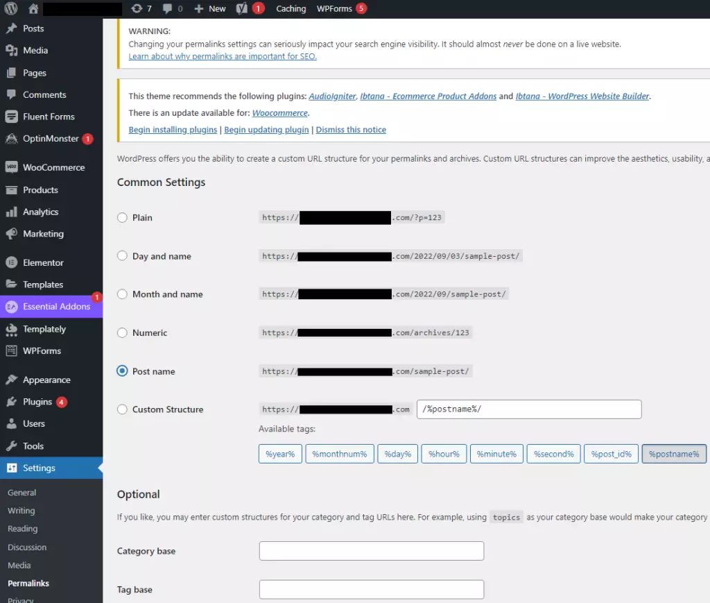Click the WPForms icon in sidebar
Image resolution: width=710 pixels, height=603 pixels.
[x=11, y=350]
